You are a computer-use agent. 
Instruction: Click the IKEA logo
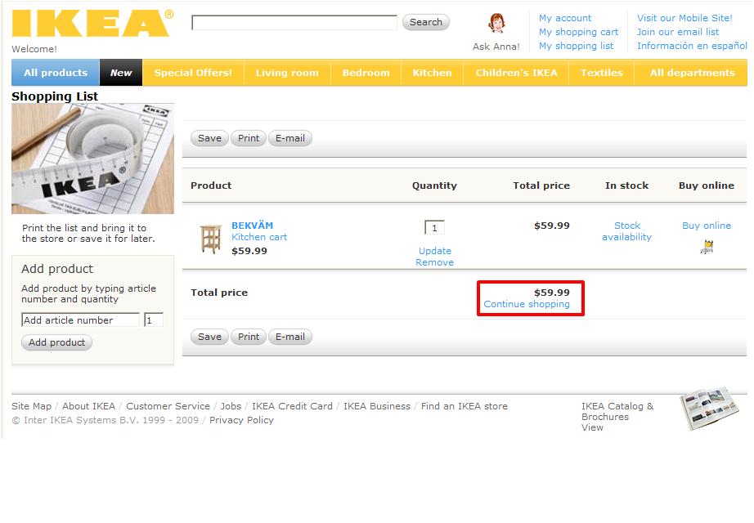coord(92,23)
